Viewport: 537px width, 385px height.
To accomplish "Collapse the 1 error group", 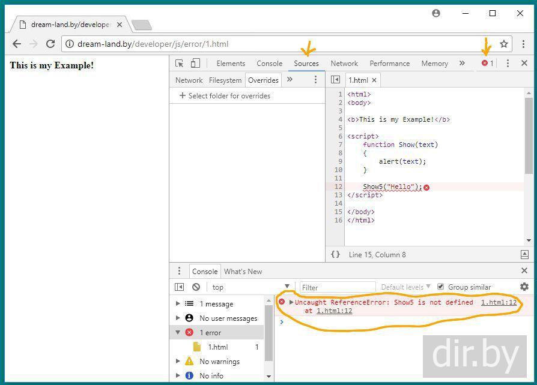I will 178,332.
